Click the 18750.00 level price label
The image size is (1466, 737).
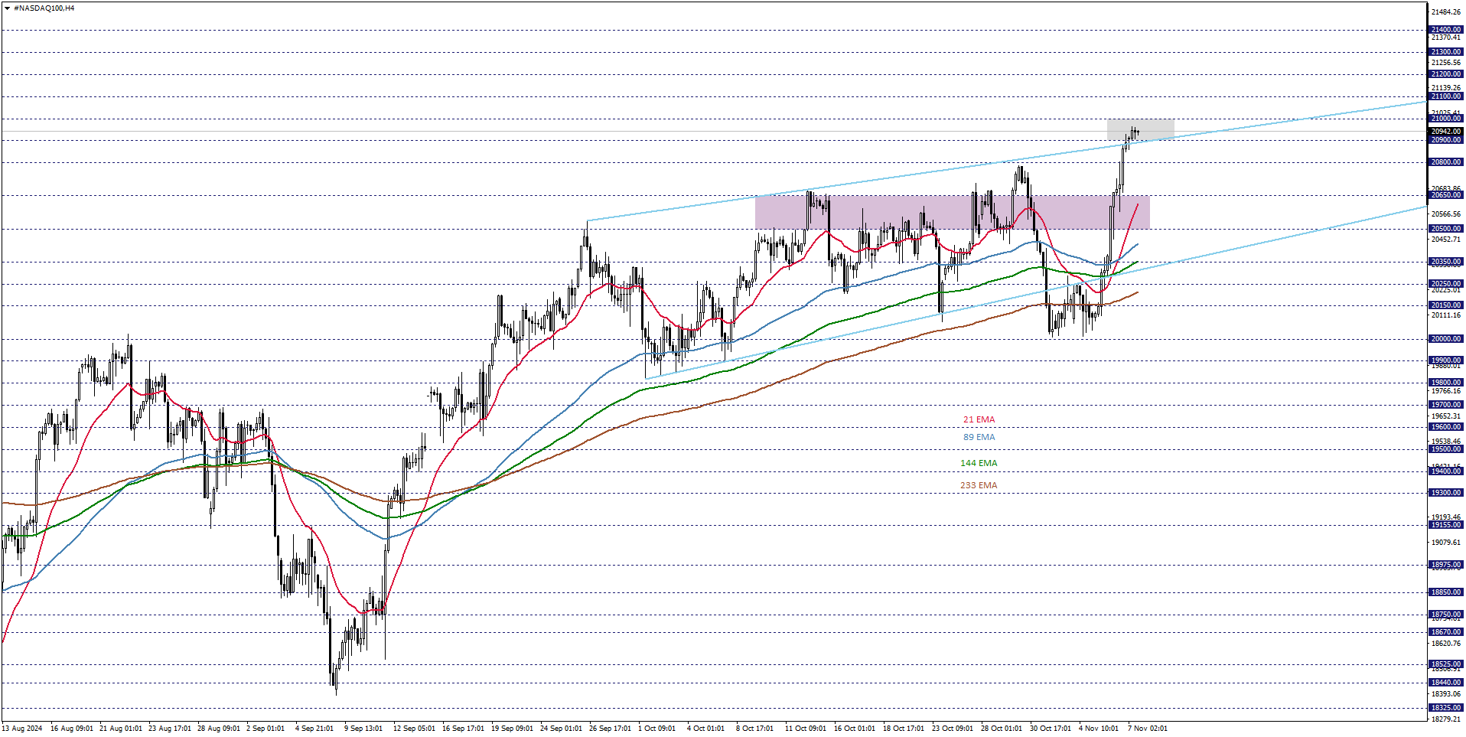(1446, 615)
